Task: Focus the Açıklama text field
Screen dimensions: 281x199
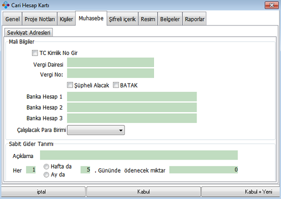Action: click(139, 155)
